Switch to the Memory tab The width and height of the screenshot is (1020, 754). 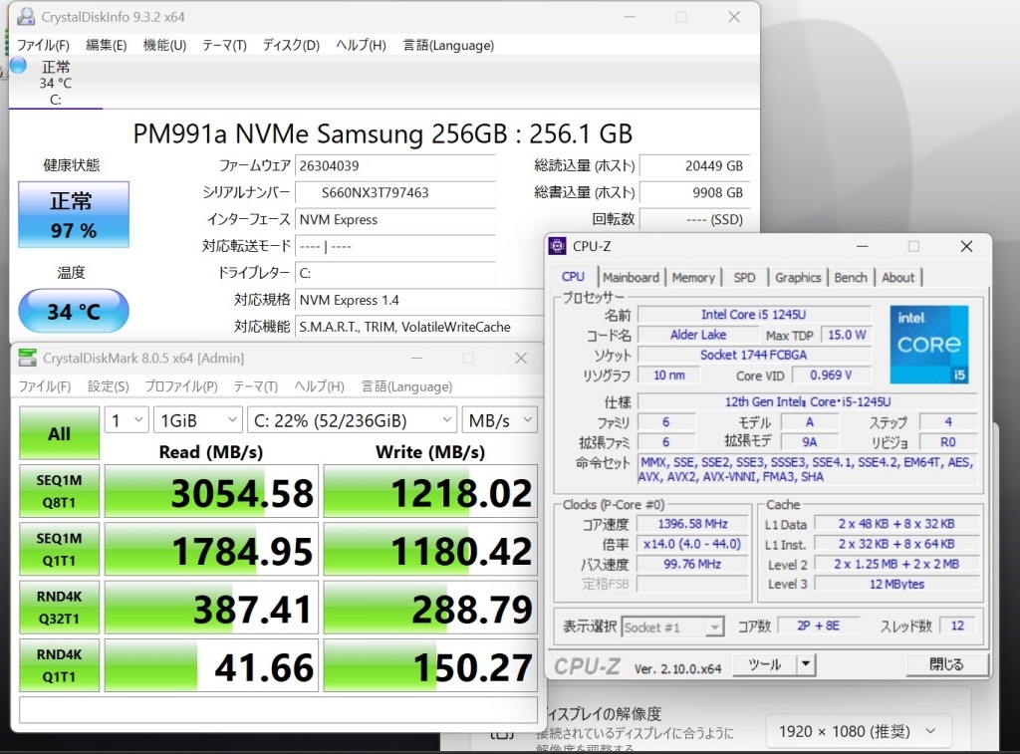pos(693,277)
